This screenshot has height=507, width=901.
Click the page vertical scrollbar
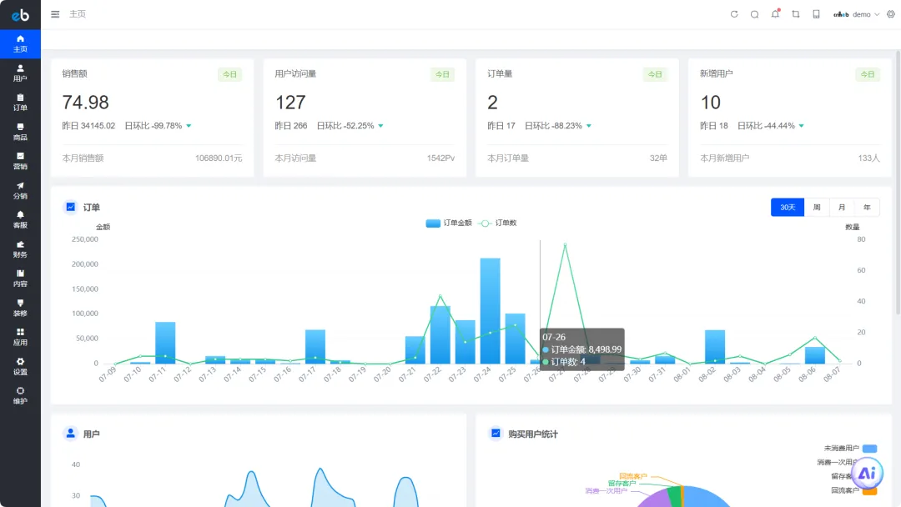pos(898,183)
